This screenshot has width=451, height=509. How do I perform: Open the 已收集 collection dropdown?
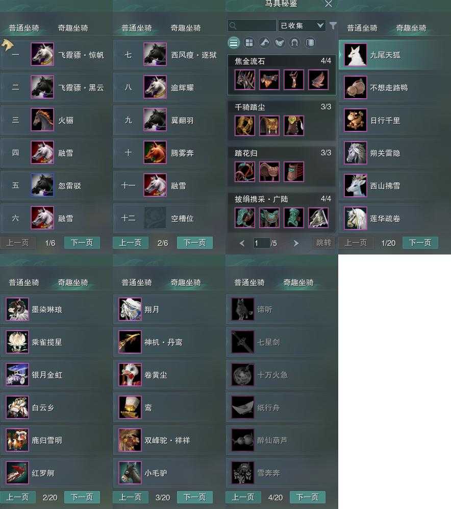[302, 26]
